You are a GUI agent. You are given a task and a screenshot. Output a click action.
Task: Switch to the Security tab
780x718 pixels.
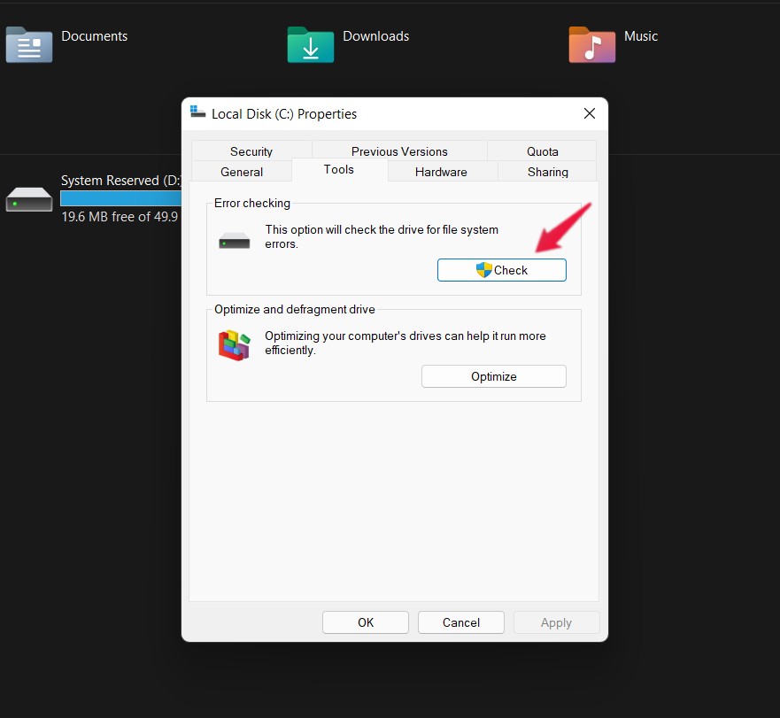251,151
